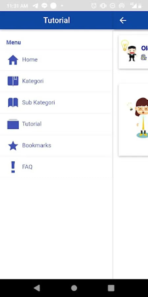Select the Sub Kategori menu label

[x=38, y=103]
